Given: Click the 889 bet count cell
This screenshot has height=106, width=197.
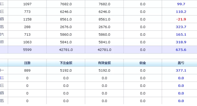Looking at the screenshot, I should (x=27, y=71).
